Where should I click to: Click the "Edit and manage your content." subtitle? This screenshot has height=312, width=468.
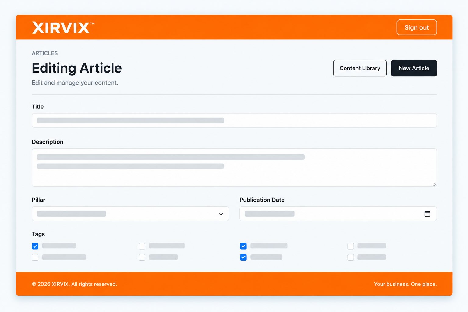[75, 83]
